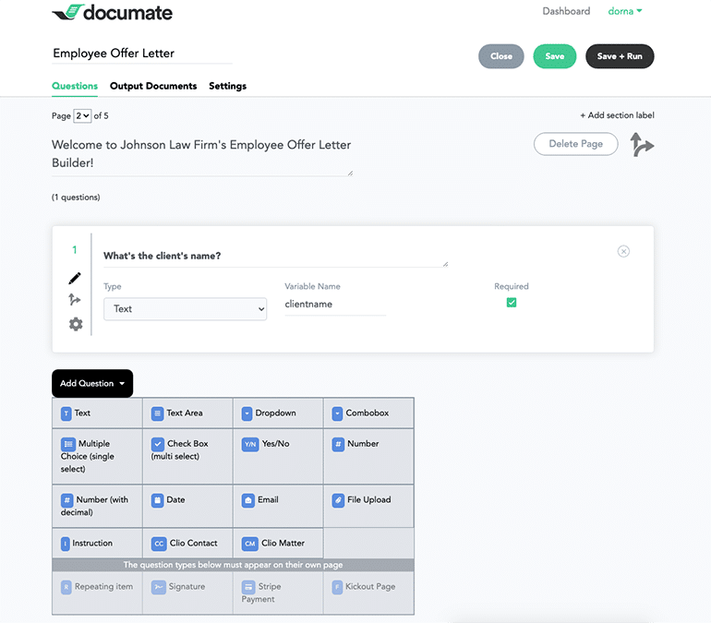Add a Clio Matter question type
Screen dimensions: 711x623
tap(278, 543)
